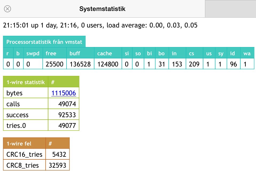This screenshot has width=256, height=173.
Task: Select the buff value 136528
Action: (x=80, y=64)
